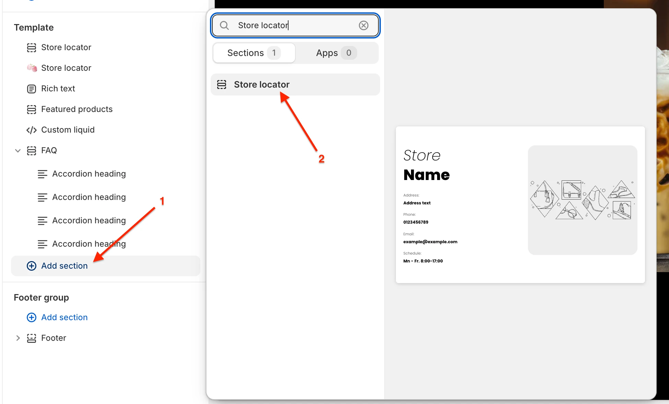Screen dimensions: 669x404
Task: Switch to the Apps tab
Action: click(336, 53)
